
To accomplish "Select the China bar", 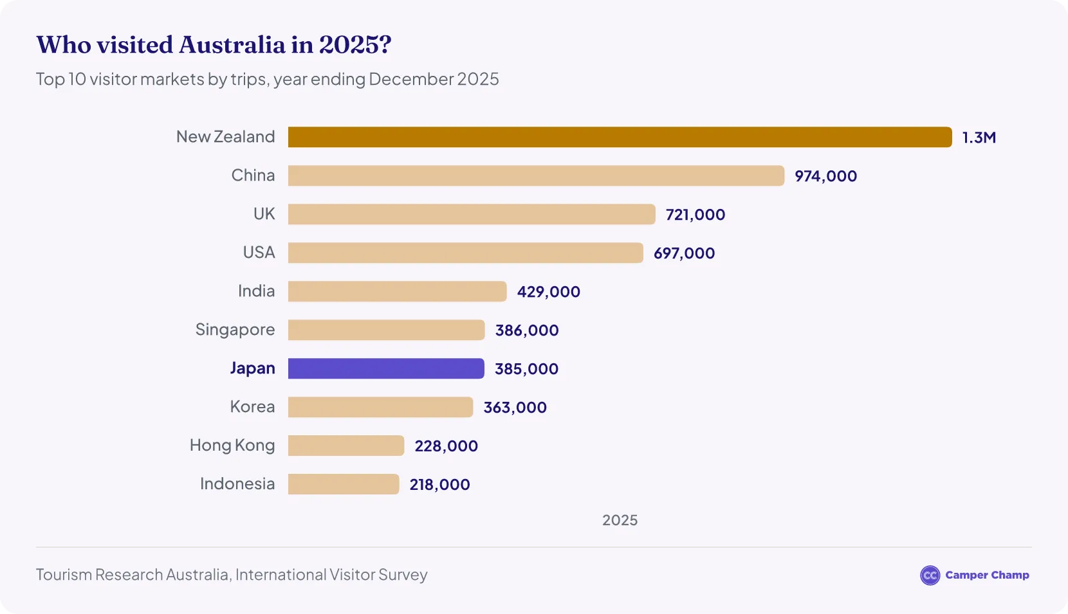I will point(537,176).
